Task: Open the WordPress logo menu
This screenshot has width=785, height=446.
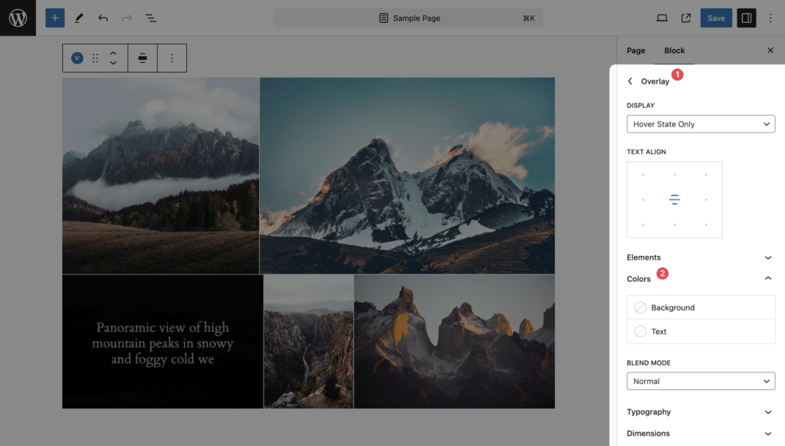Action: click(x=18, y=18)
